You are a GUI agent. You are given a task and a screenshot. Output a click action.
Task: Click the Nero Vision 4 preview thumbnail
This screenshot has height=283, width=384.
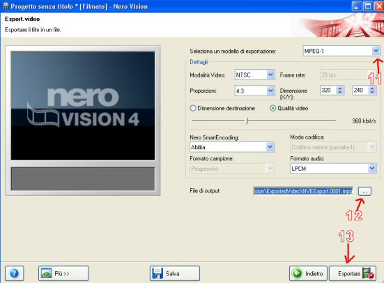[x=83, y=106]
